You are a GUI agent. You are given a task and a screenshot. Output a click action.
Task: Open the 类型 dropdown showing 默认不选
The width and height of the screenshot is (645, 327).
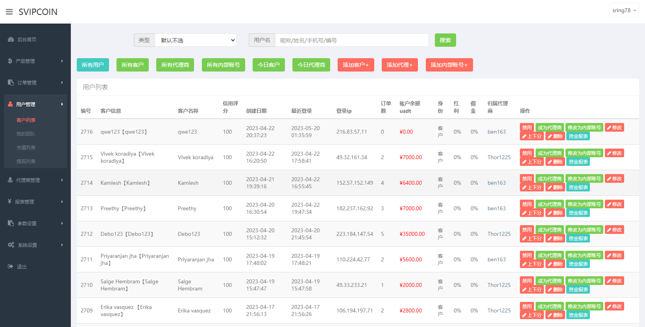click(x=196, y=40)
